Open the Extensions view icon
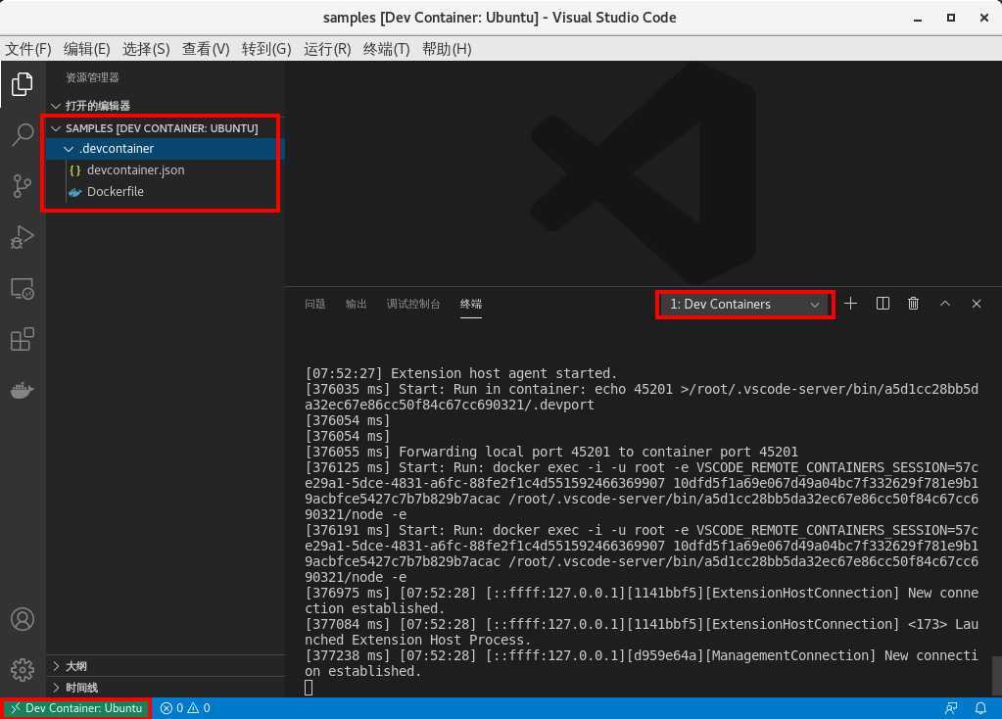The height and width of the screenshot is (719, 1002). pos(23,339)
